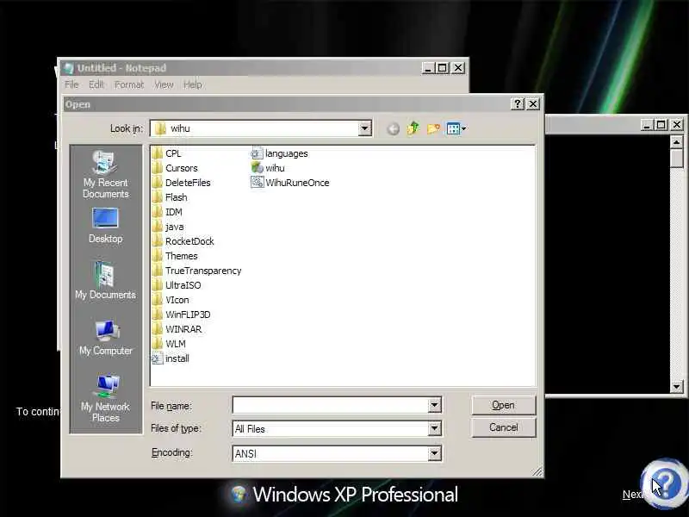
Task: Maximize the Notepad window
Action: pyautogui.click(x=443, y=68)
